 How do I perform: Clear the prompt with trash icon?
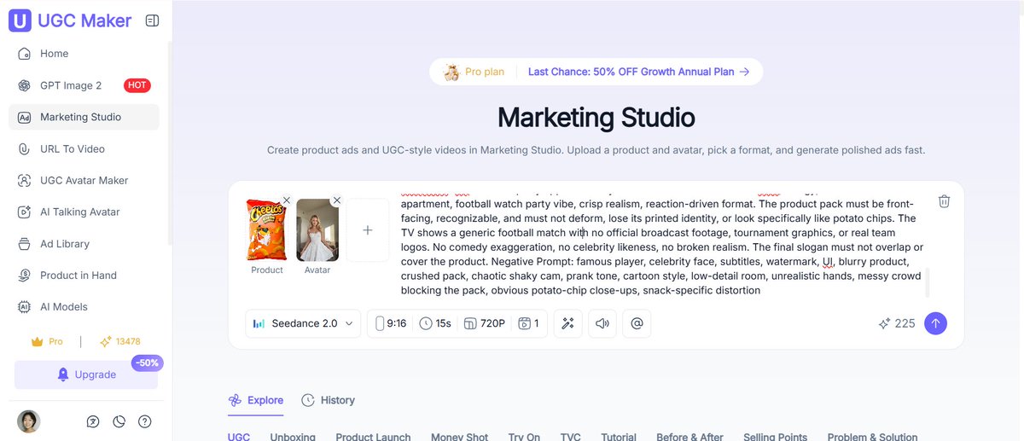coord(944,201)
